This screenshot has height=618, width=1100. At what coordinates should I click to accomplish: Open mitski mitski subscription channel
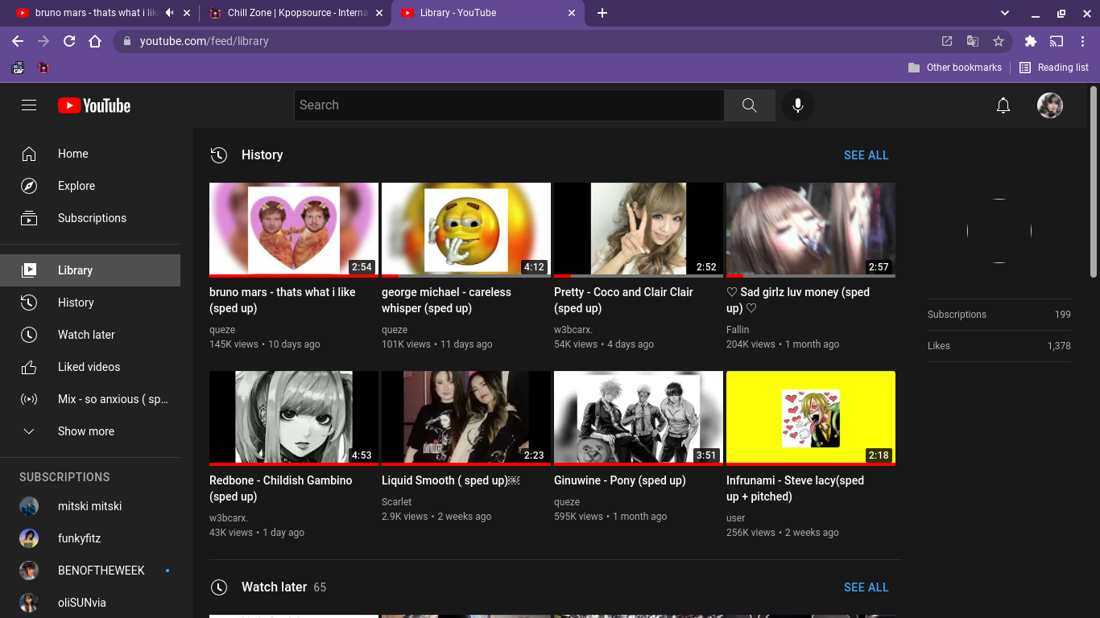pyautogui.click(x=90, y=506)
